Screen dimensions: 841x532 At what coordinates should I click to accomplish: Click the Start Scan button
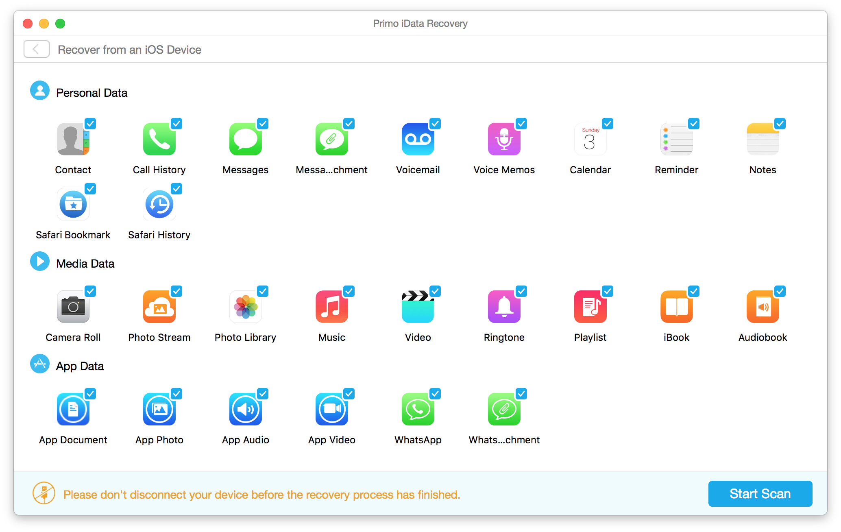(x=760, y=494)
